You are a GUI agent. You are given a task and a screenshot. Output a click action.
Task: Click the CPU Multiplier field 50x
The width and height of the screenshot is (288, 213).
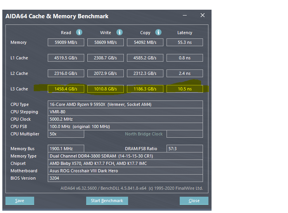click(66, 134)
